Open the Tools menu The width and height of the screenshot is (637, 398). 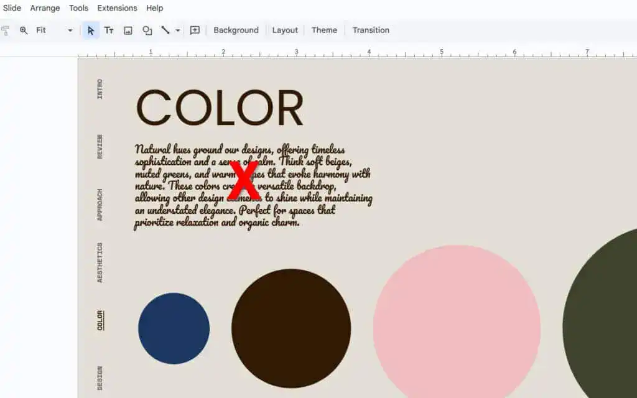[78, 8]
